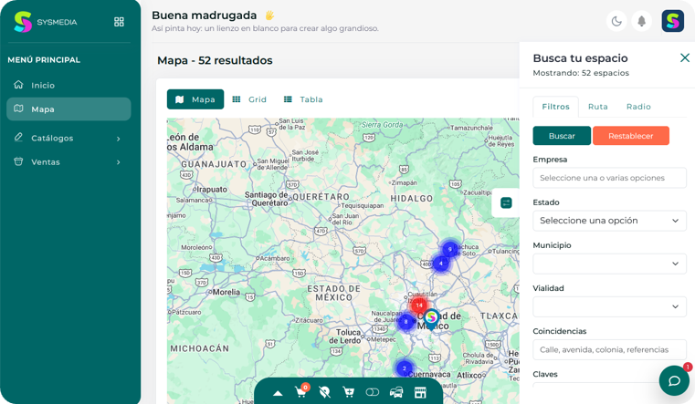
Task: Open the apps grid icon beside SYSMEDIA
Action: (119, 21)
